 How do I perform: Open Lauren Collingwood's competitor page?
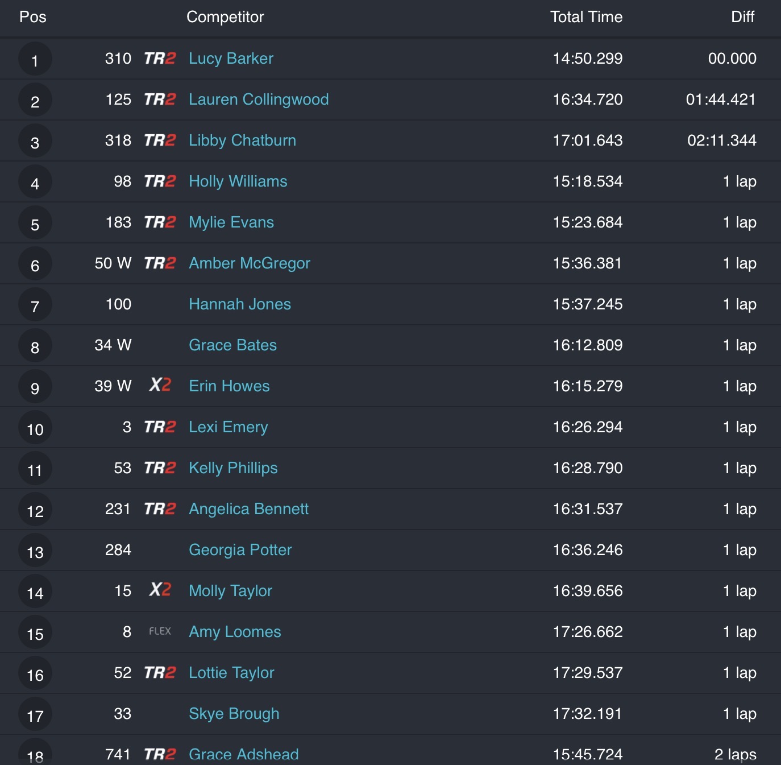click(x=259, y=100)
